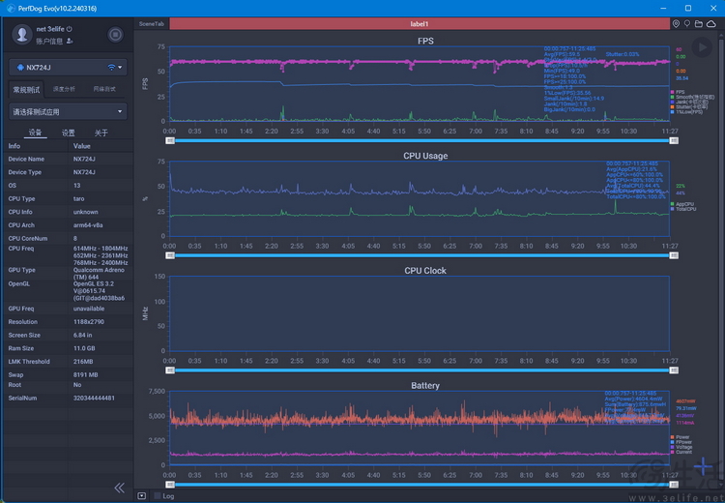Toggle the Current legend series
Image resolution: width=725 pixels, height=503 pixels.
(x=681, y=452)
